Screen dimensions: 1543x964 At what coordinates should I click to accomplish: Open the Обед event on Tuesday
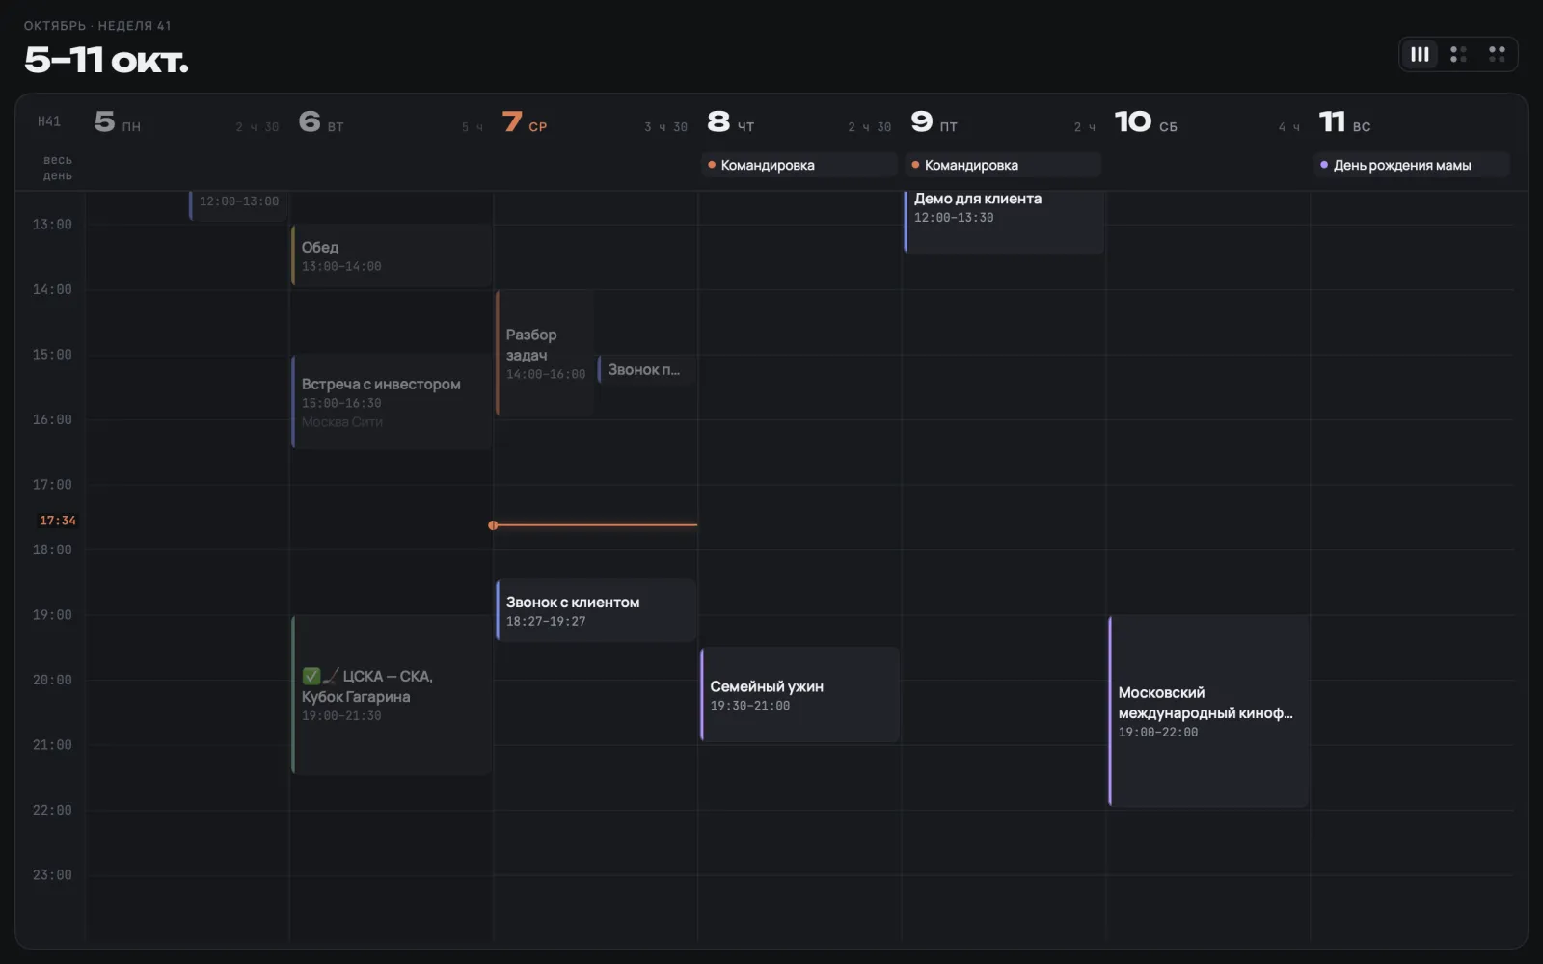[x=392, y=255]
